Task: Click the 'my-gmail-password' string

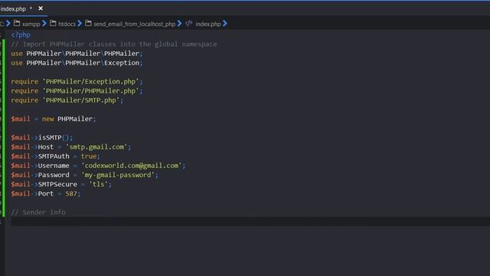Action: 118,175
